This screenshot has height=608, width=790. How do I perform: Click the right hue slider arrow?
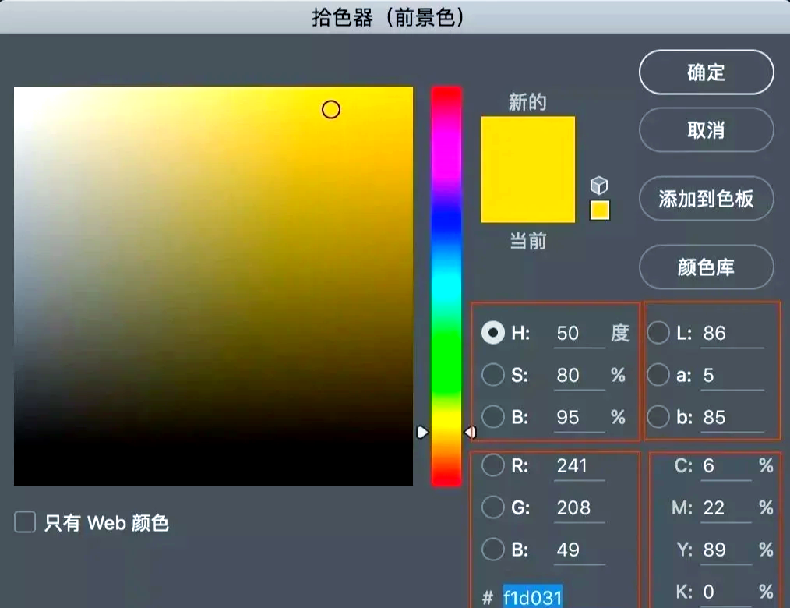coord(470,432)
